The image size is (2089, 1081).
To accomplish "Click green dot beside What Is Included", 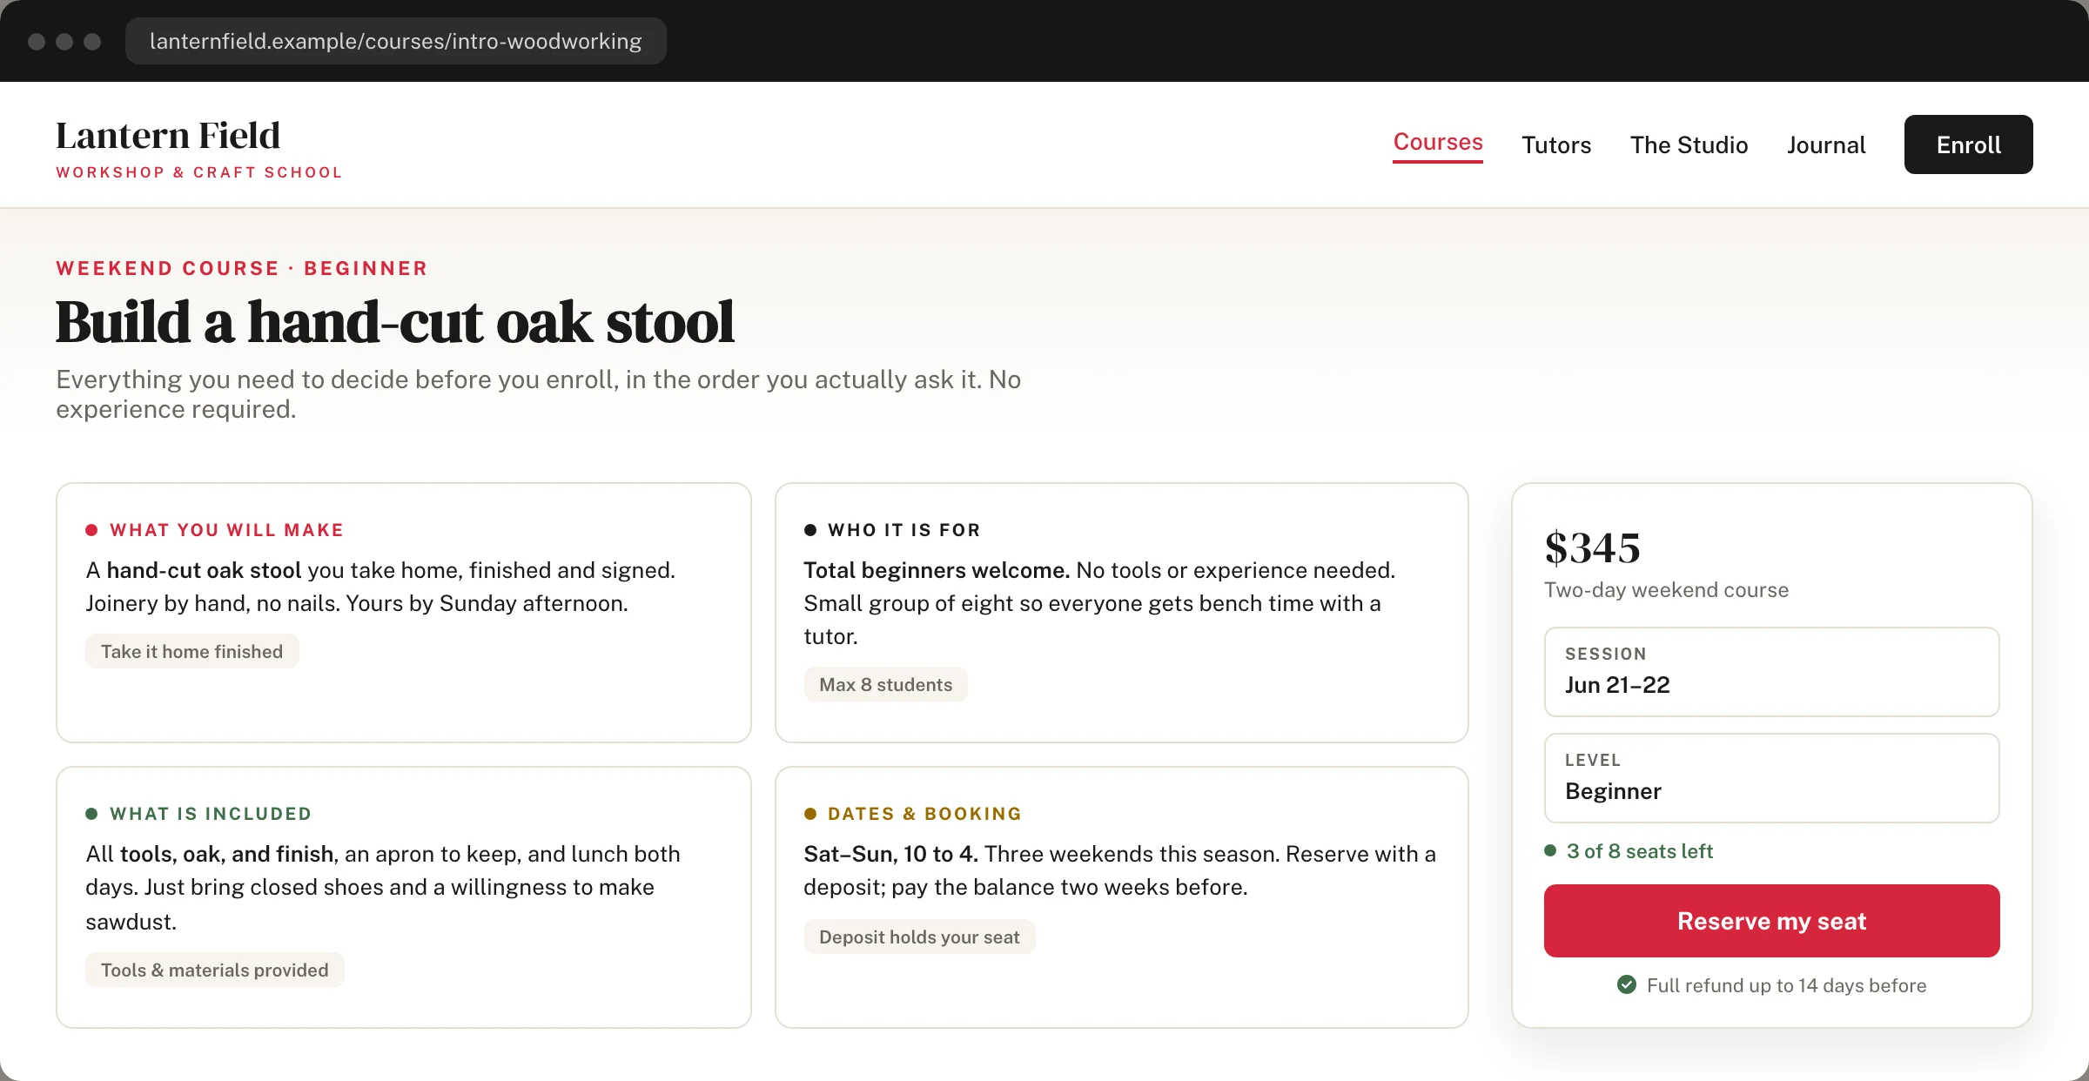I will coord(91,814).
